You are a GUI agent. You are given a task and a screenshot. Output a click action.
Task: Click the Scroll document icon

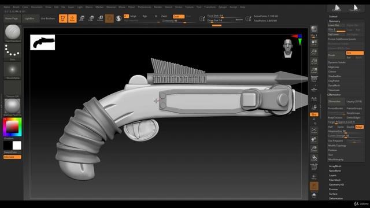[314, 43]
